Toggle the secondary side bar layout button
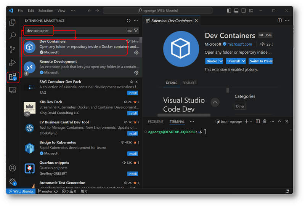 [x=244, y=11]
